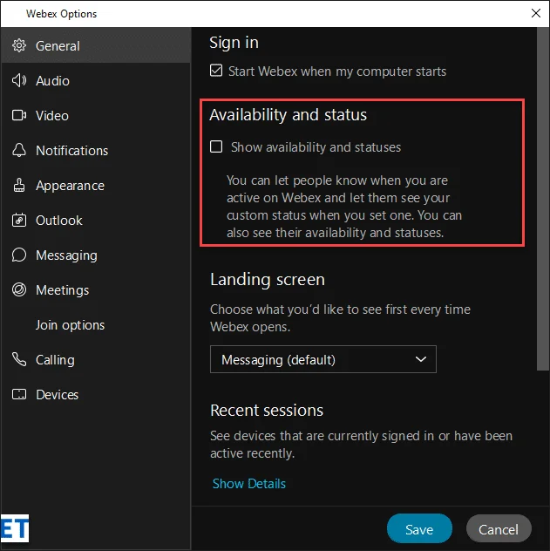This screenshot has height=551, width=550.
Task: Click the Messaging chat bubble icon
Action: pyautogui.click(x=19, y=255)
